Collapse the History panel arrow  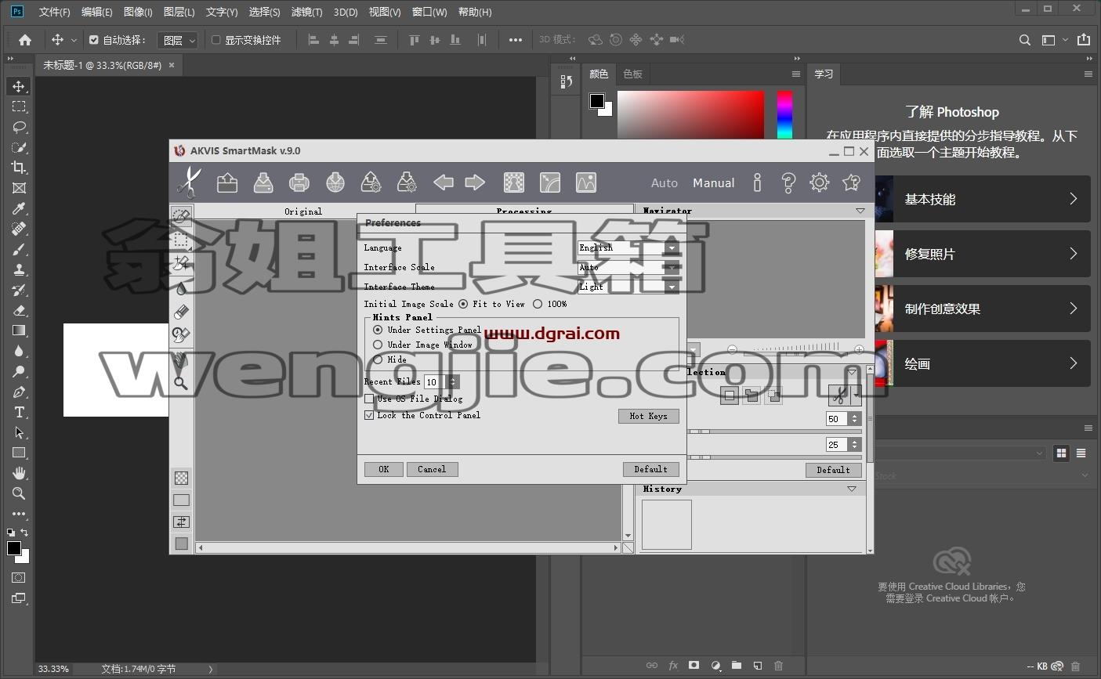coord(852,489)
